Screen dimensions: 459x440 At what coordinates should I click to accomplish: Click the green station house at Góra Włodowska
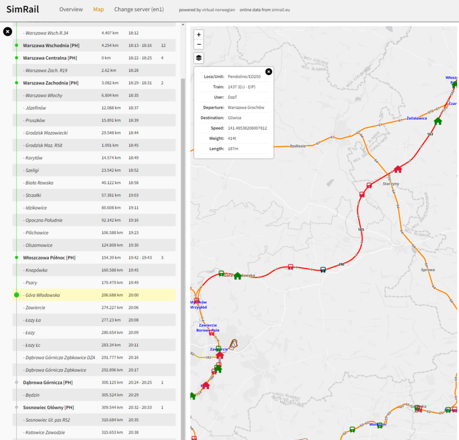[238, 276]
